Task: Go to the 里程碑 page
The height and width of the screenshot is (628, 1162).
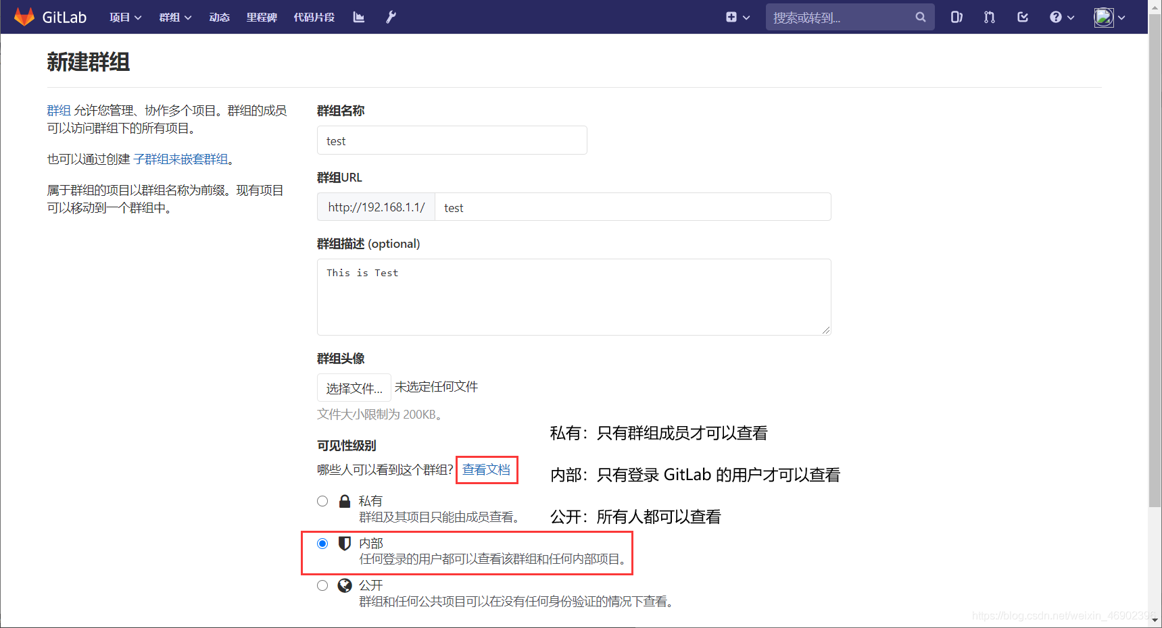Action: tap(262, 17)
